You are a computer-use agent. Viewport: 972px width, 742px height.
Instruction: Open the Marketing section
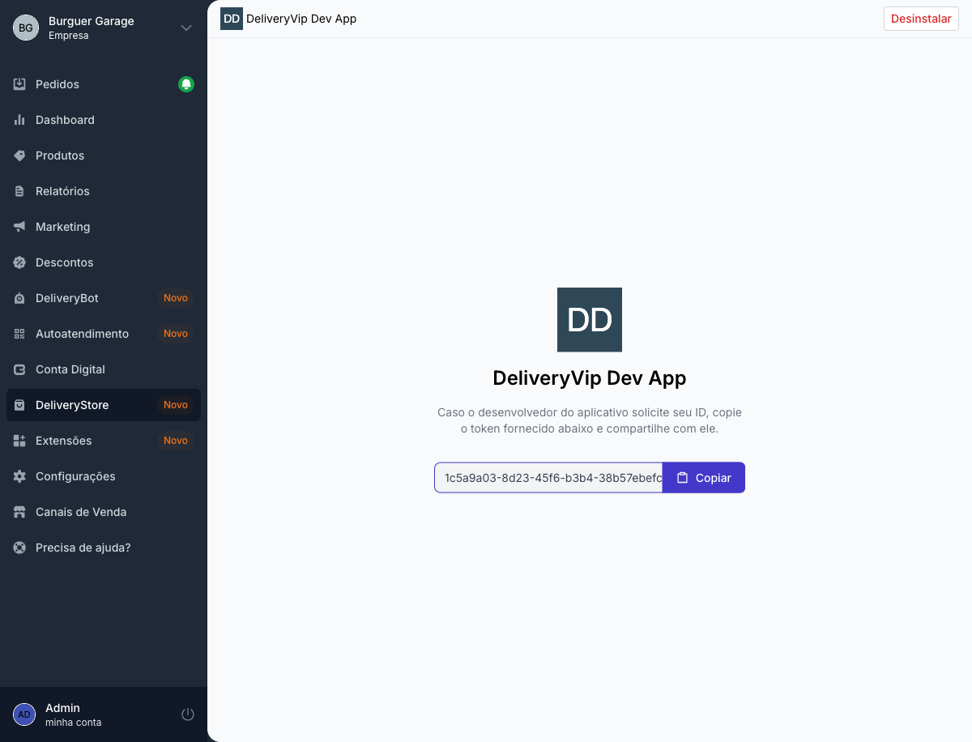tap(104, 227)
